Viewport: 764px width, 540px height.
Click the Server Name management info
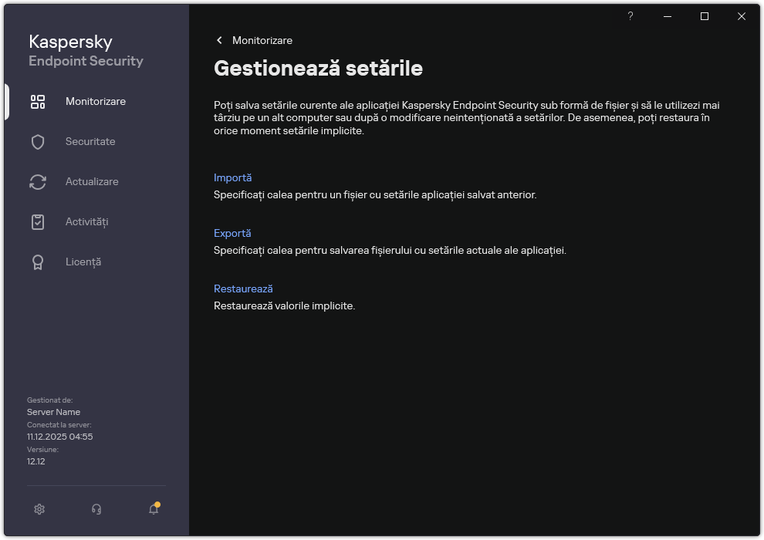(53, 411)
